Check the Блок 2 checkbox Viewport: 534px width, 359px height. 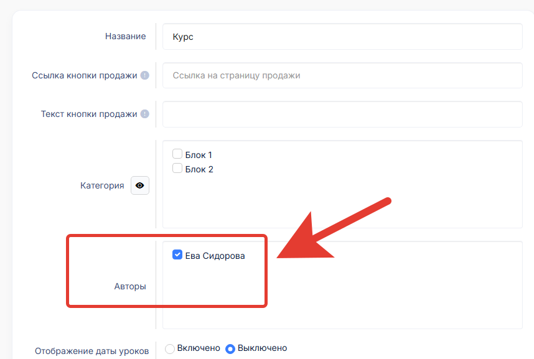click(177, 168)
